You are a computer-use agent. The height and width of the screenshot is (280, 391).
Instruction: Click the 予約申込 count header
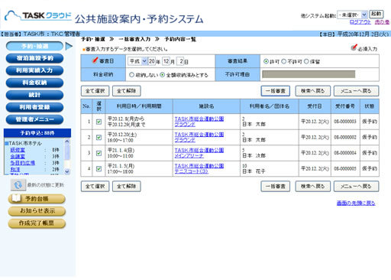(37, 133)
